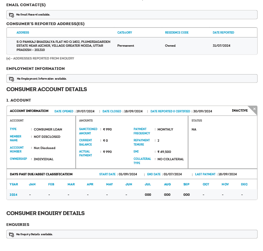Select the AUG 000 days-past-due cell

pyautogui.click(x=167, y=195)
